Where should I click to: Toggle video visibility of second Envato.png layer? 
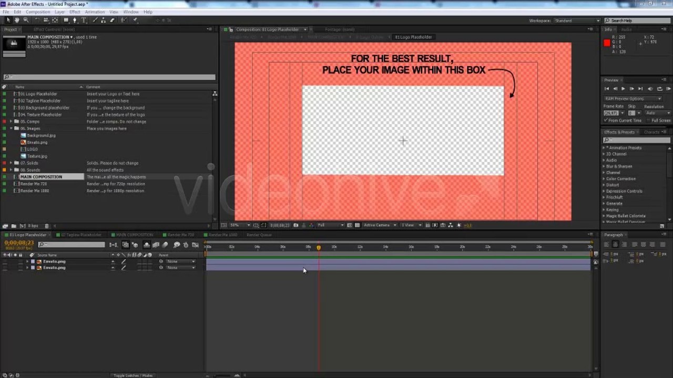click(x=5, y=268)
